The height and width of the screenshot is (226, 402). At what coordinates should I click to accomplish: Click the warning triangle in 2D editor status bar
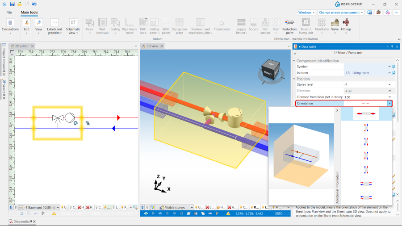pos(54,213)
